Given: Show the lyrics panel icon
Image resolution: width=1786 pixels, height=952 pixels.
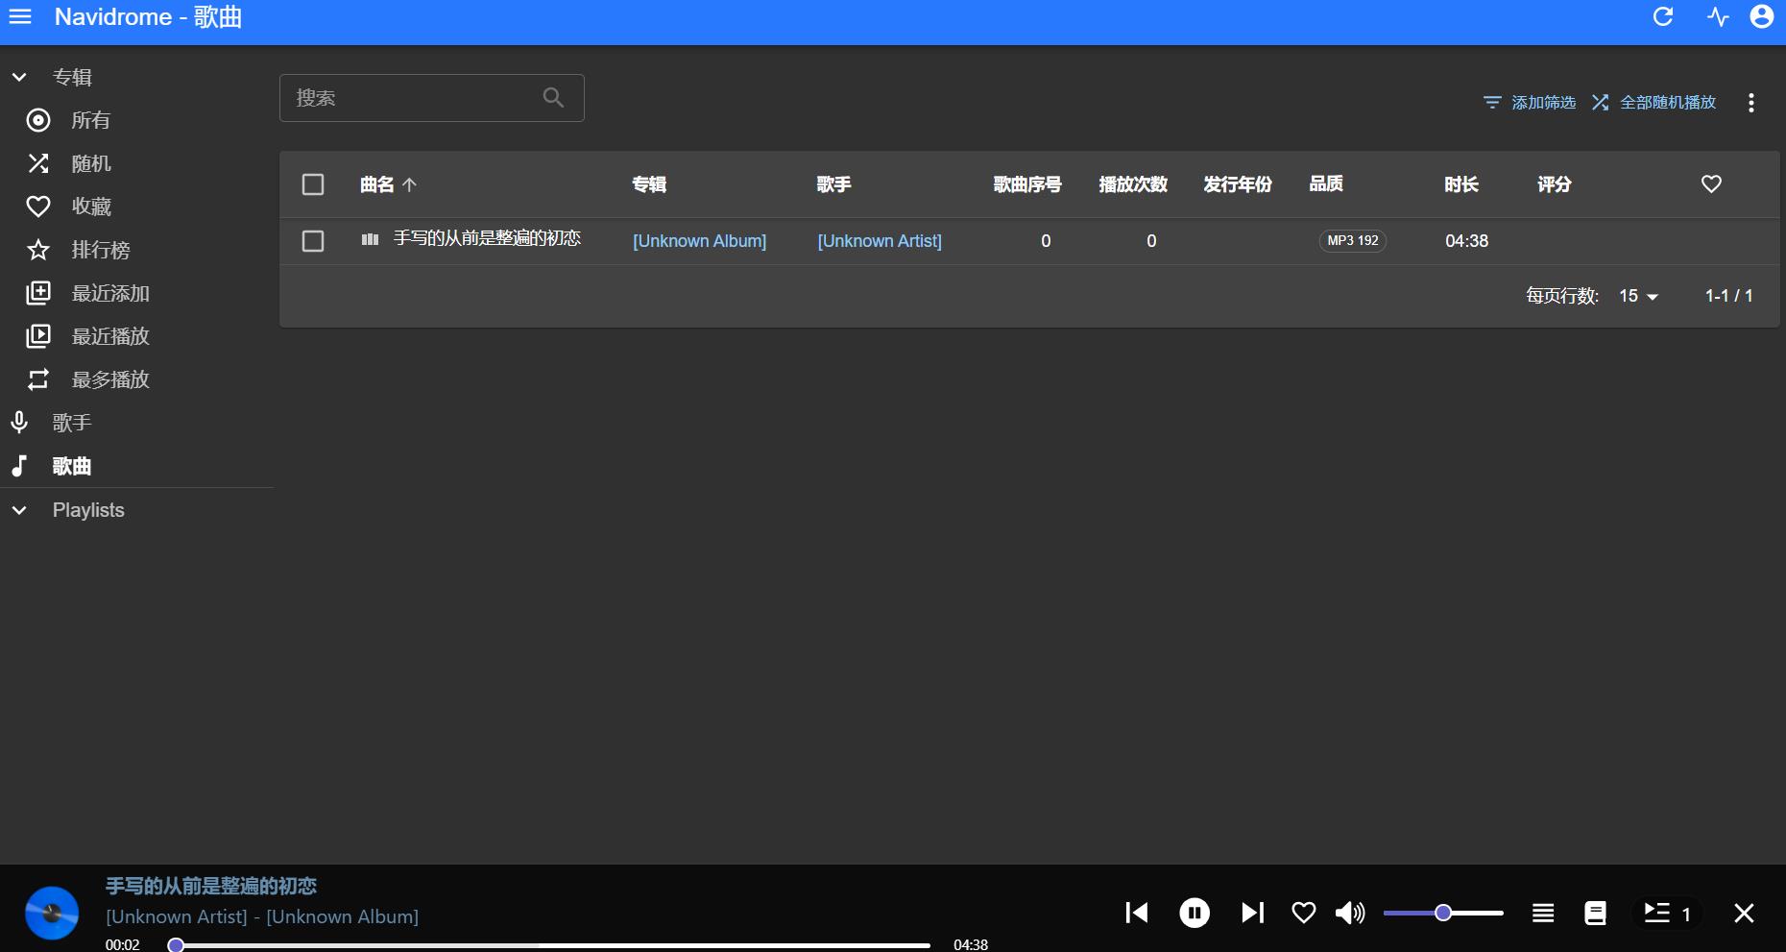Looking at the screenshot, I should click(x=1595, y=913).
